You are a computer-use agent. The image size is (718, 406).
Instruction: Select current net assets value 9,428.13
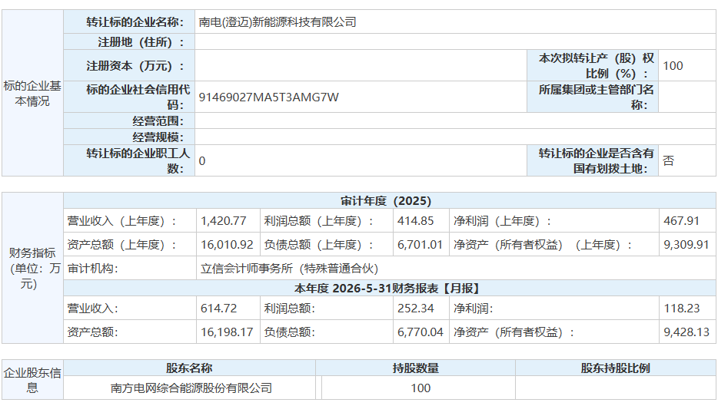pyautogui.click(x=686, y=332)
